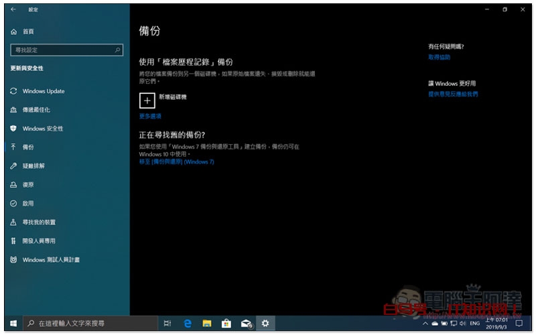This screenshot has height=335, width=536.
Task: Click 提供意見反應給我們 feedback link
Action: pos(454,94)
